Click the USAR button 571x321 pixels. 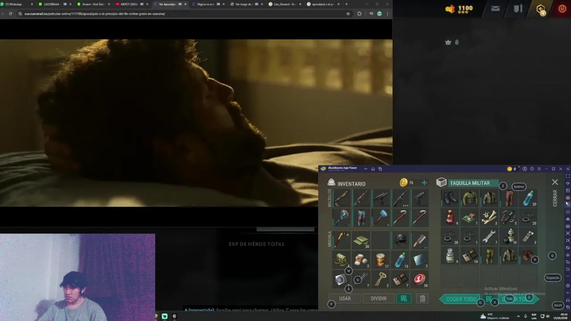[345, 299]
